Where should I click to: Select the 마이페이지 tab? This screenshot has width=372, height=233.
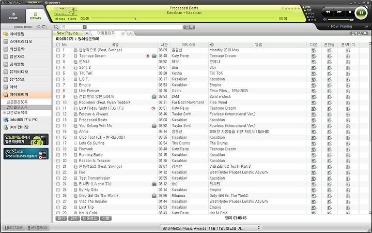tap(106, 33)
